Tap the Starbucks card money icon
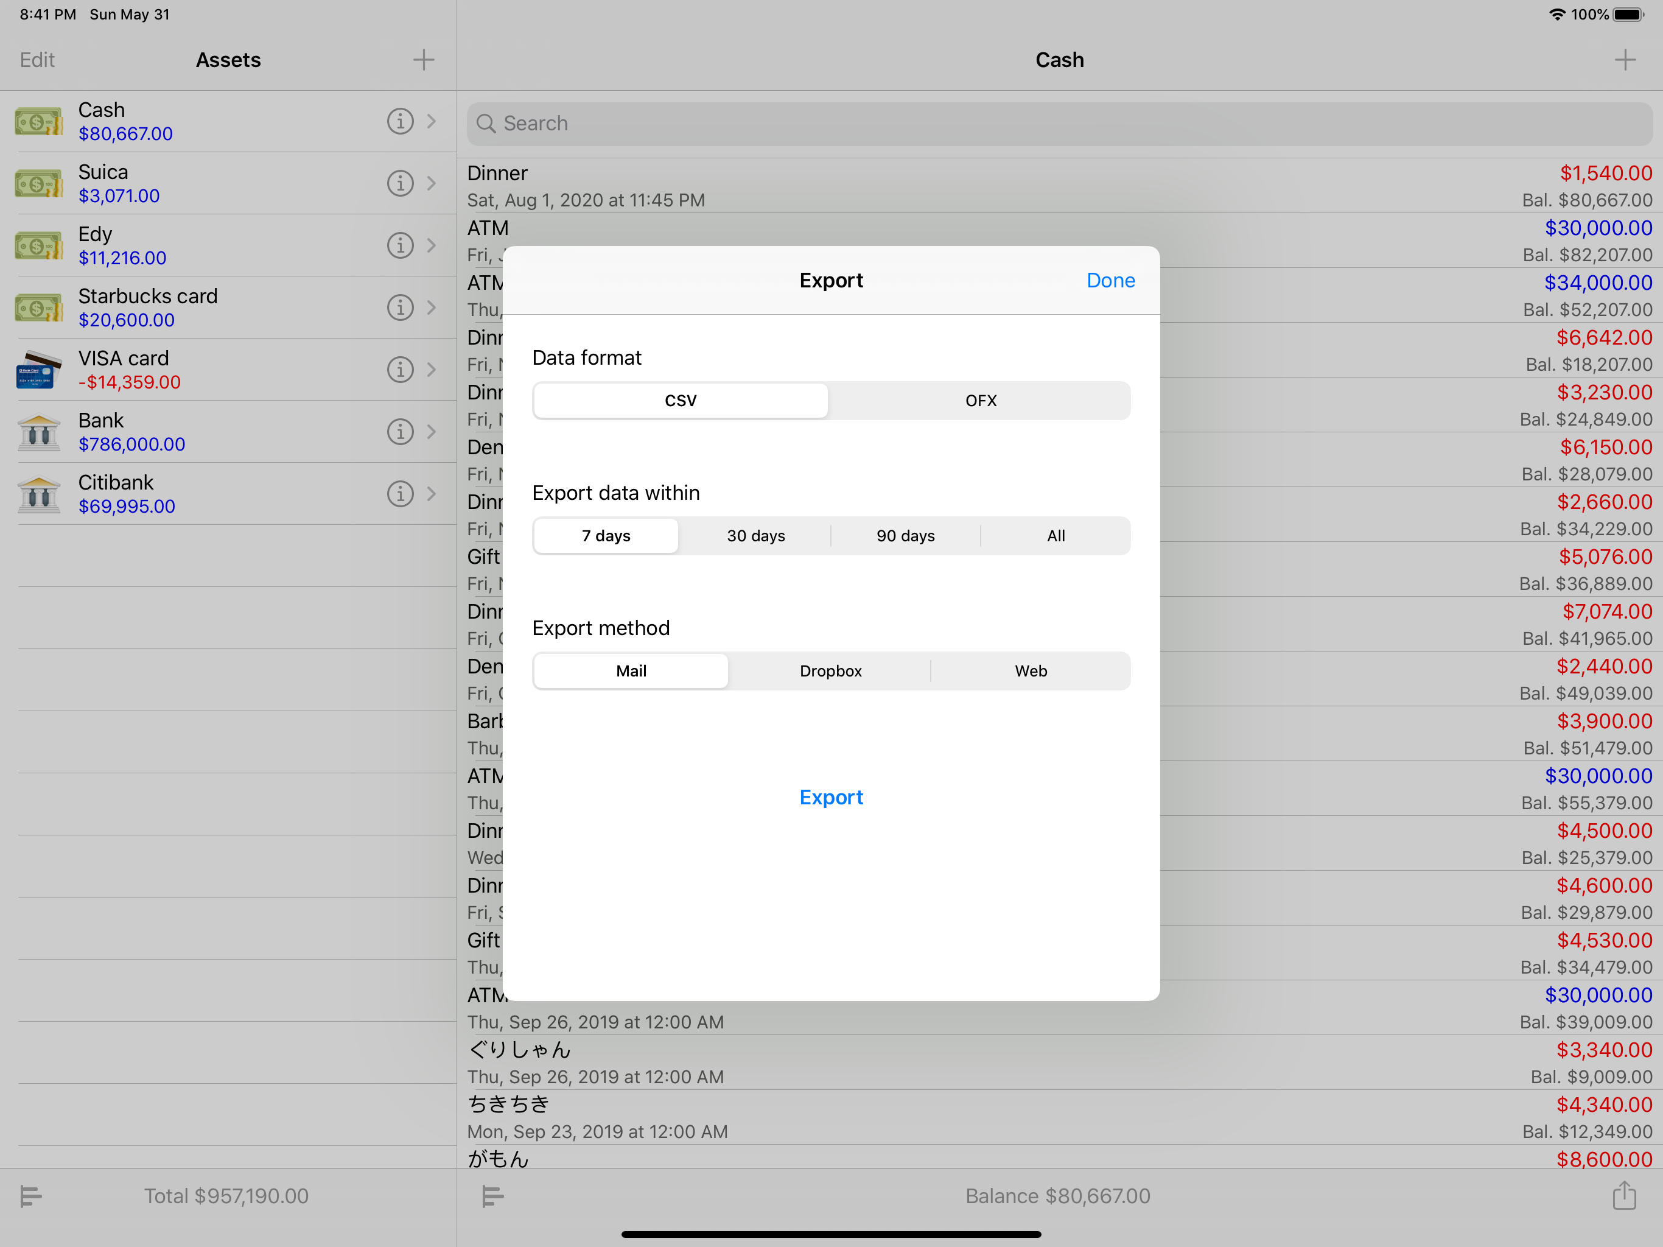The height and width of the screenshot is (1247, 1663). coord(38,307)
